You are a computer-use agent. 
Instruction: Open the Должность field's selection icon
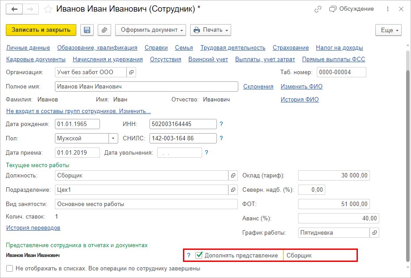233,175
